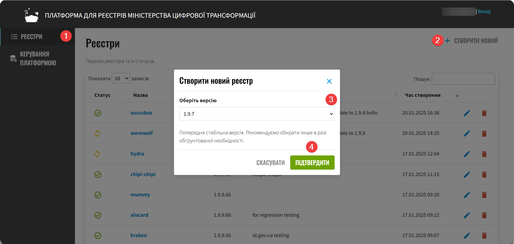Edit the kraken registry with pencil icon
Image resolution: width=514 pixels, height=244 pixels.
(467, 236)
